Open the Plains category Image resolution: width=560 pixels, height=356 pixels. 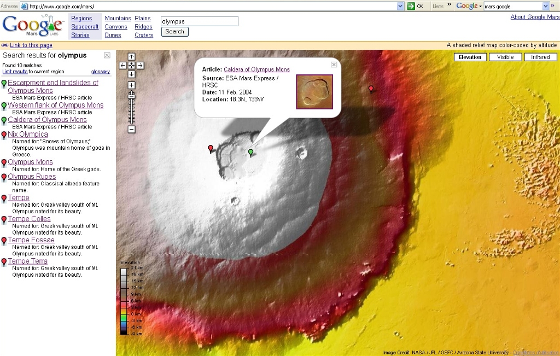[x=143, y=18]
